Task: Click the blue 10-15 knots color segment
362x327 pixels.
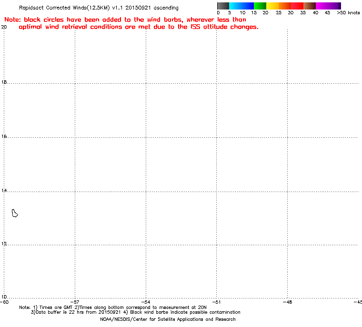Action: pos(248,6)
